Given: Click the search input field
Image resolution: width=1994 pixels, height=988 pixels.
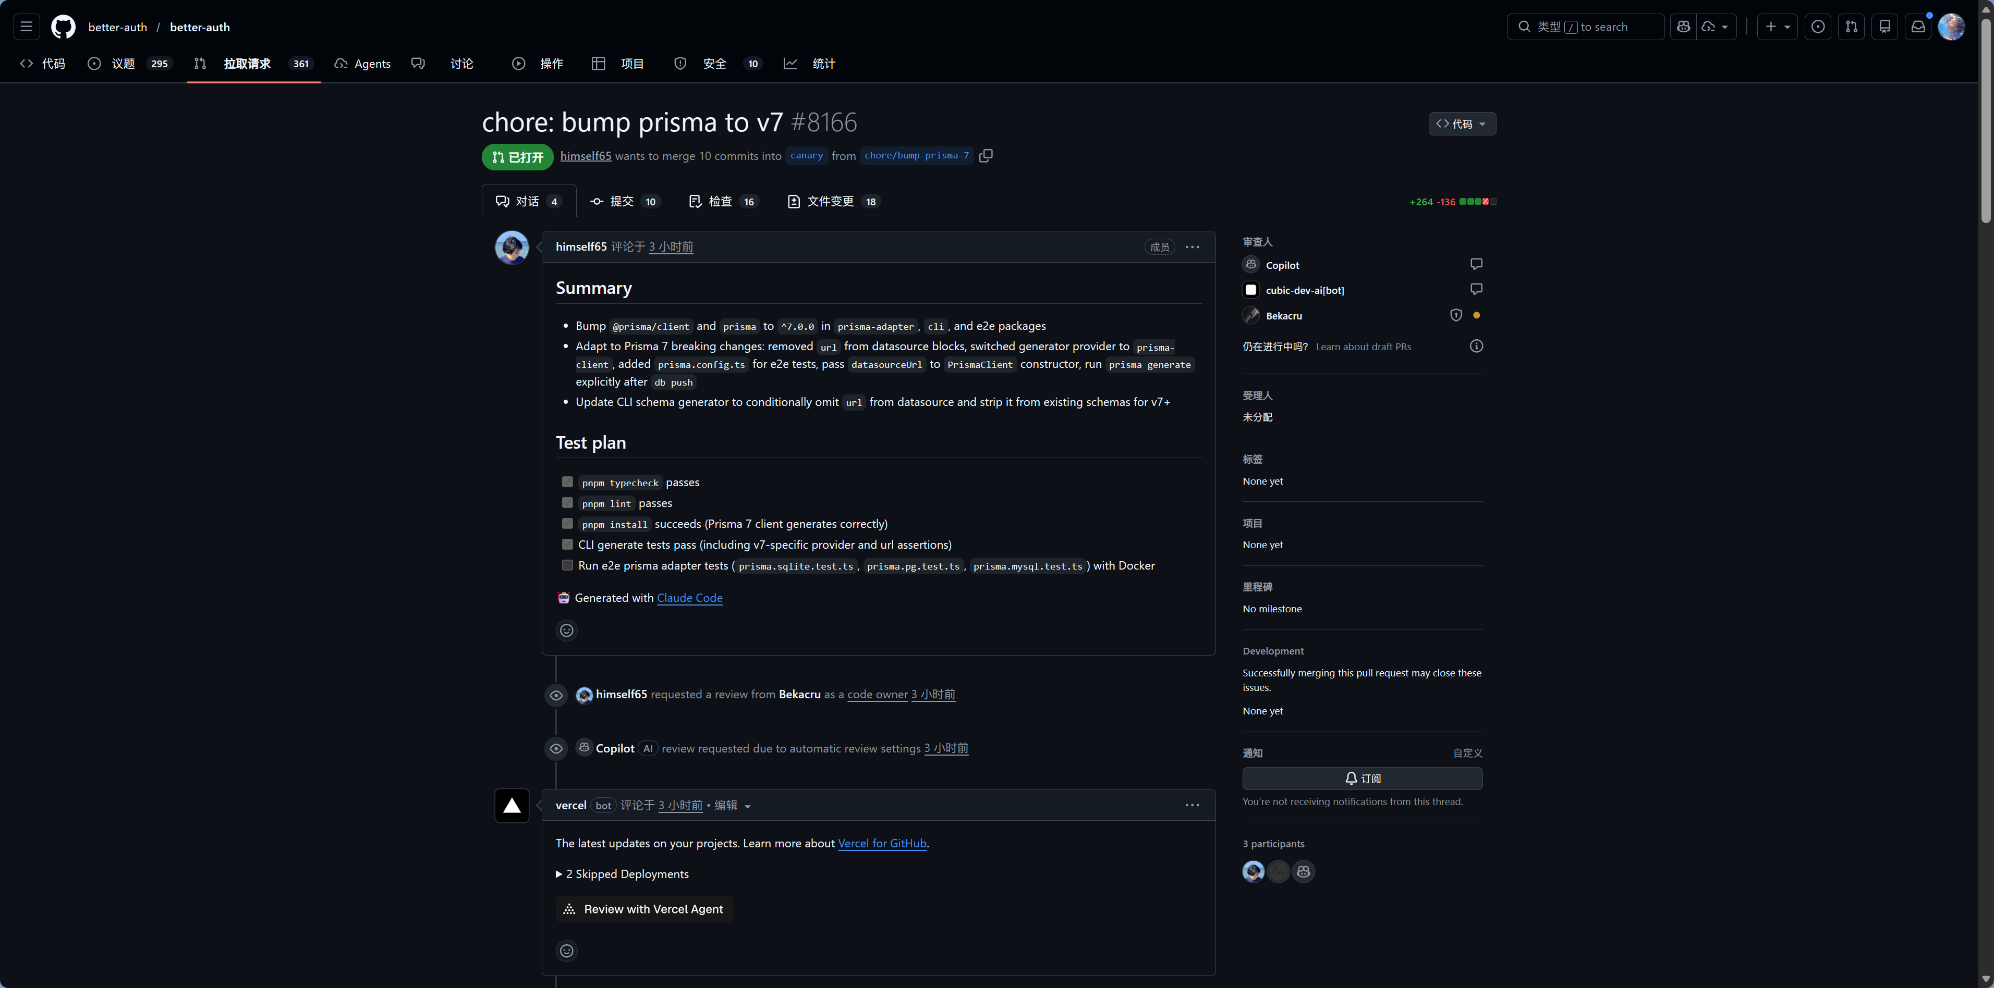Looking at the screenshot, I should pos(1585,26).
